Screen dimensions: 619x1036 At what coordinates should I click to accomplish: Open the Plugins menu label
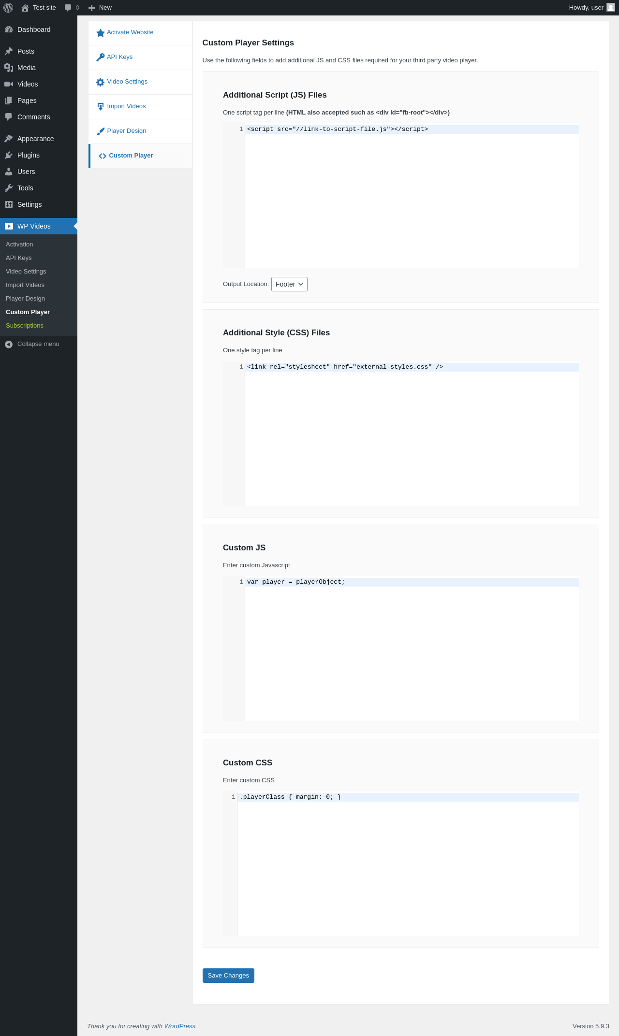29,155
